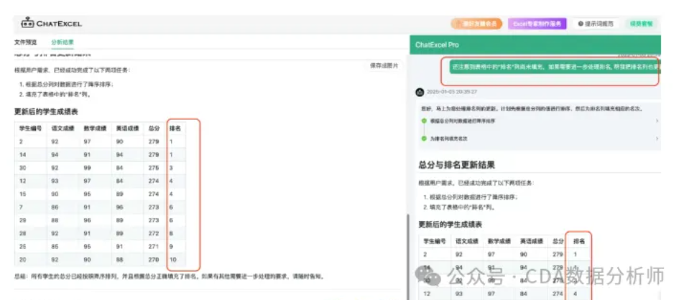
Task: Click rank 10 in the left table
Action: click(172, 259)
